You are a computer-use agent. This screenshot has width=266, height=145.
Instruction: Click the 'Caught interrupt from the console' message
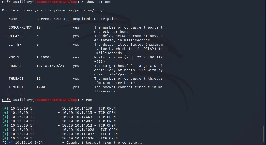click(x=104, y=143)
